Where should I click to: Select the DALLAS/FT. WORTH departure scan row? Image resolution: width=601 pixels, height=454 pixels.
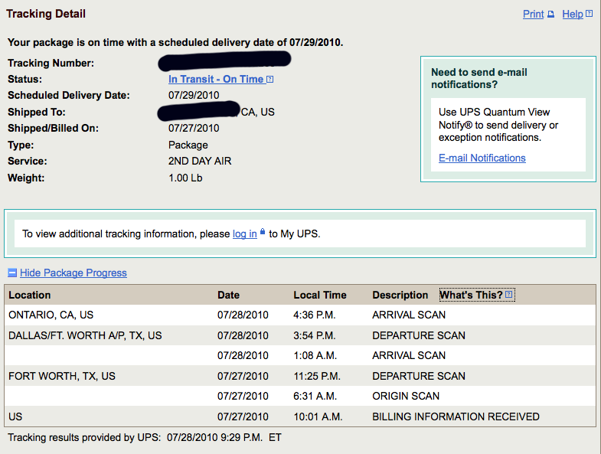(299, 335)
